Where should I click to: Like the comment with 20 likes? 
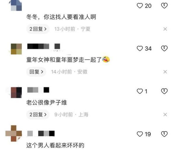[140, 6]
